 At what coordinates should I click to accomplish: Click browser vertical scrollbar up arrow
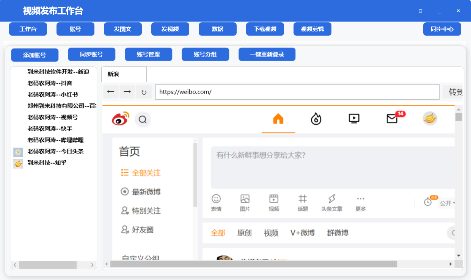point(458,109)
